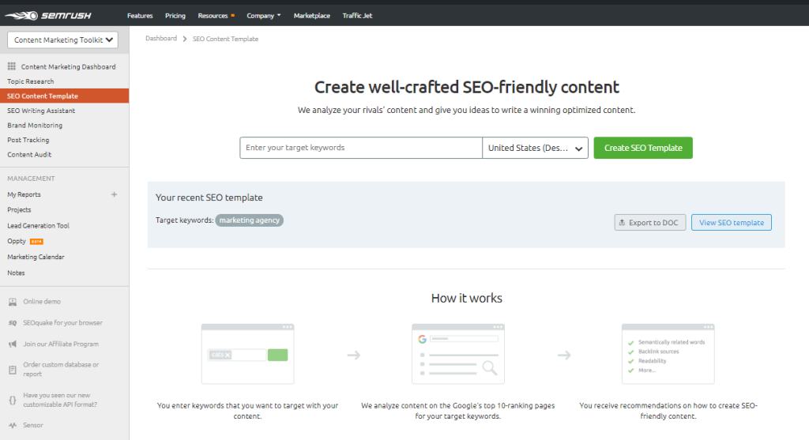Click the View SEO template button
Image resolution: width=809 pixels, height=440 pixels.
[x=731, y=222]
